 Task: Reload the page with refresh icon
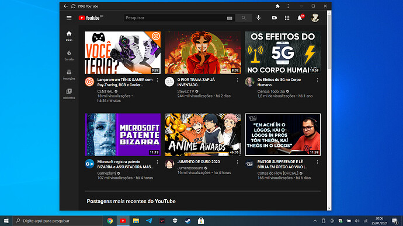tap(73, 6)
